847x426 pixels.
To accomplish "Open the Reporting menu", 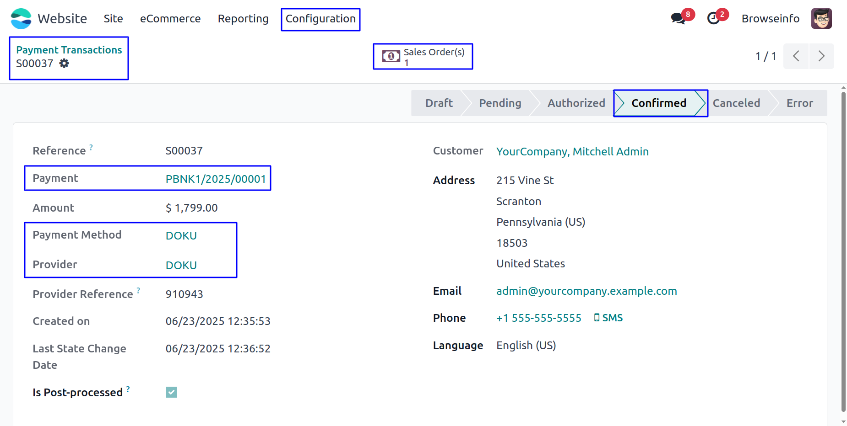I will pos(243,19).
